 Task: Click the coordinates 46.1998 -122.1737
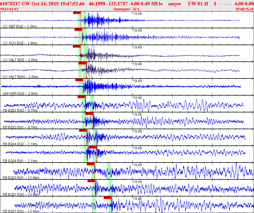point(108,4)
